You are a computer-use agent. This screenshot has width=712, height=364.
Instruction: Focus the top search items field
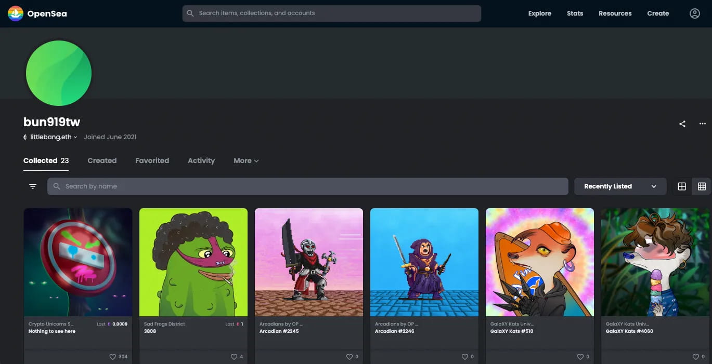coord(332,14)
